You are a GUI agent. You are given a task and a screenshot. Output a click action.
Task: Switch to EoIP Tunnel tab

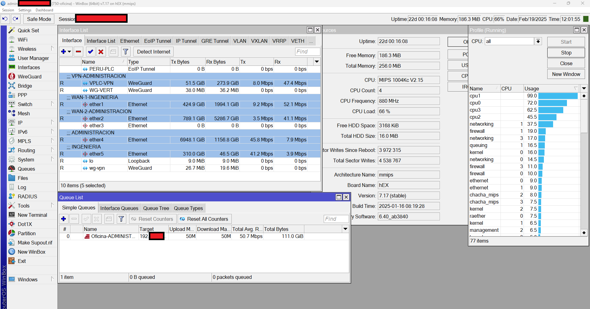[157, 41]
